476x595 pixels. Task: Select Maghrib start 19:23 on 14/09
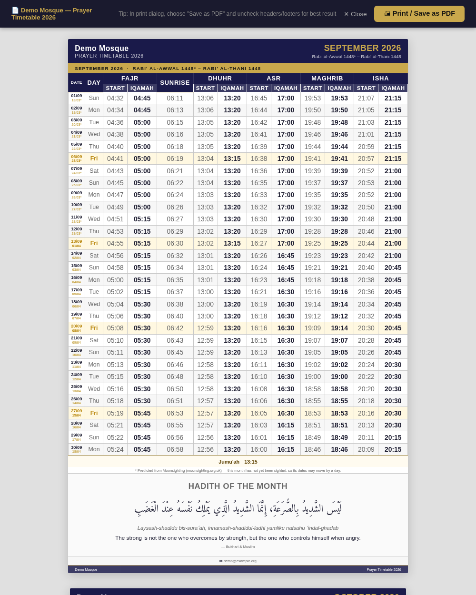pyautogui.click(x=313, y=256)
